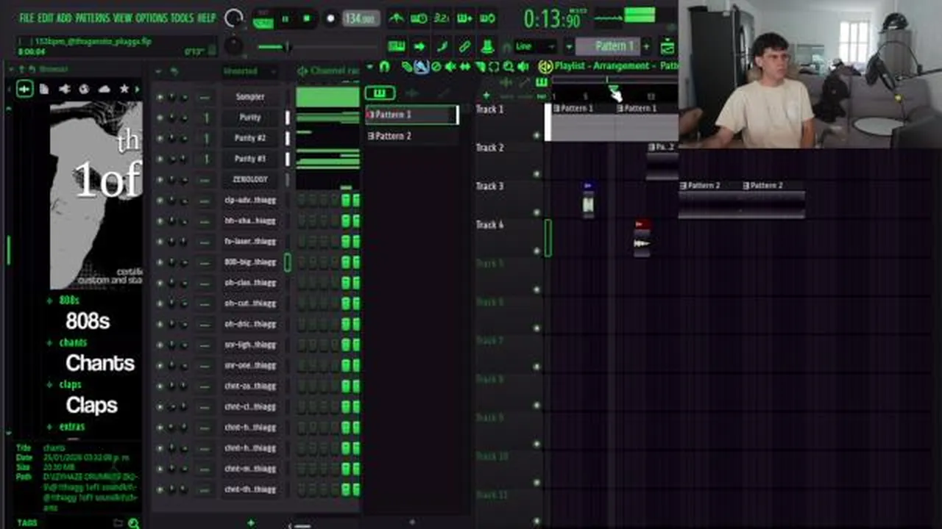
Task: Click the browser document files icon
Action: (44, 90)
